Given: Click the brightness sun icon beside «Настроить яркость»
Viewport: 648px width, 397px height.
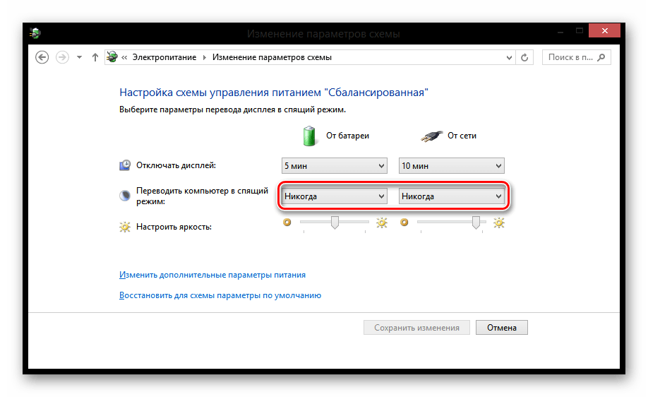Looking at the screenshot, I should pos(125,227).
